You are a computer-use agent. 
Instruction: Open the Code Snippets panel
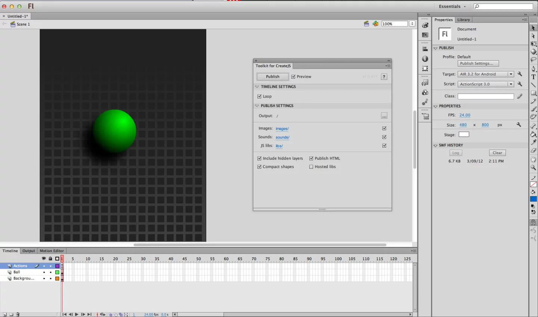425,82
